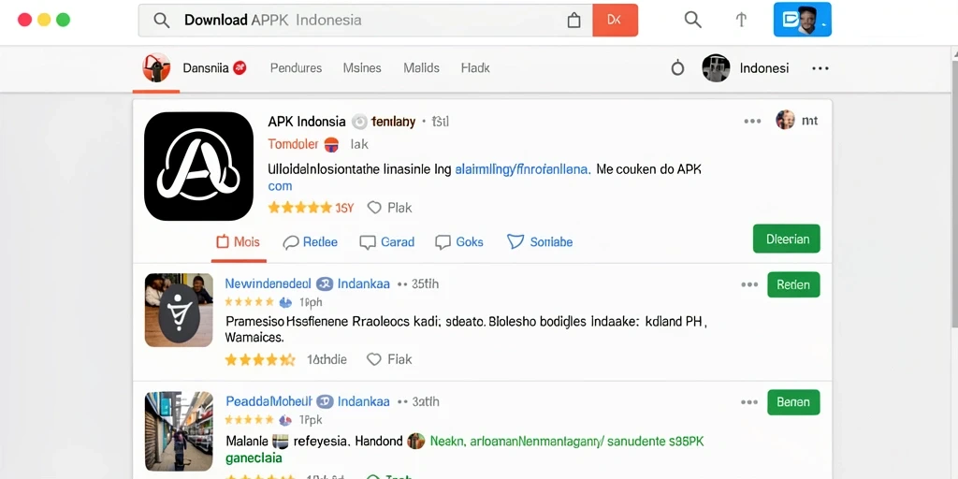Click the flag icon beside Tomdoler
958x479 pixels.
(x=331, y=145)
